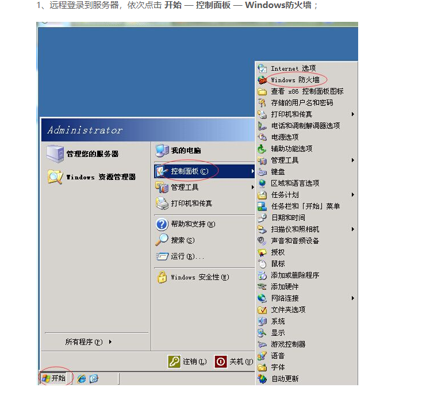Viewport: 426px width, 395px height.
Task: Select the 自动更新 text entry
Action: point(285,379)
